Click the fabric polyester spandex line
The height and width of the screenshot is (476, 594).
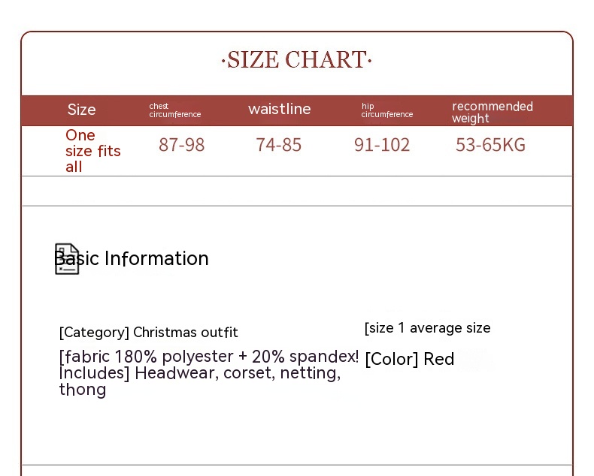(208, 357)
